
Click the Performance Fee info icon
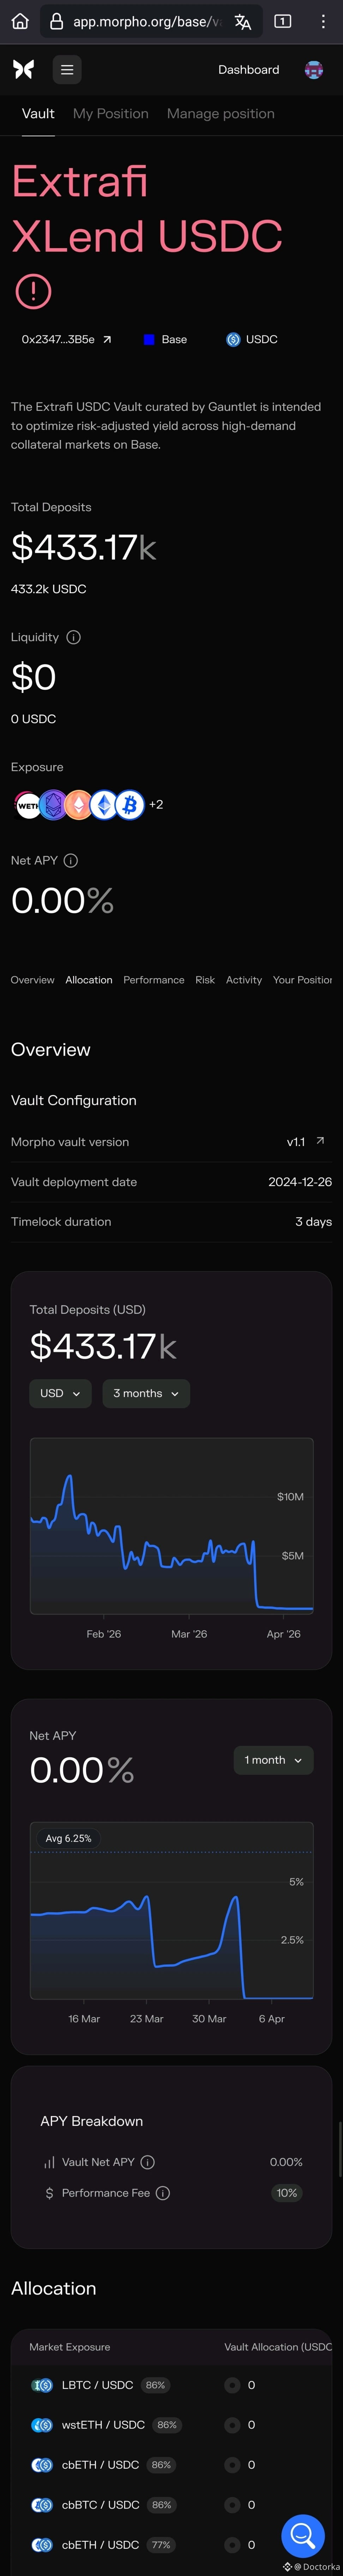[163, 2193]
